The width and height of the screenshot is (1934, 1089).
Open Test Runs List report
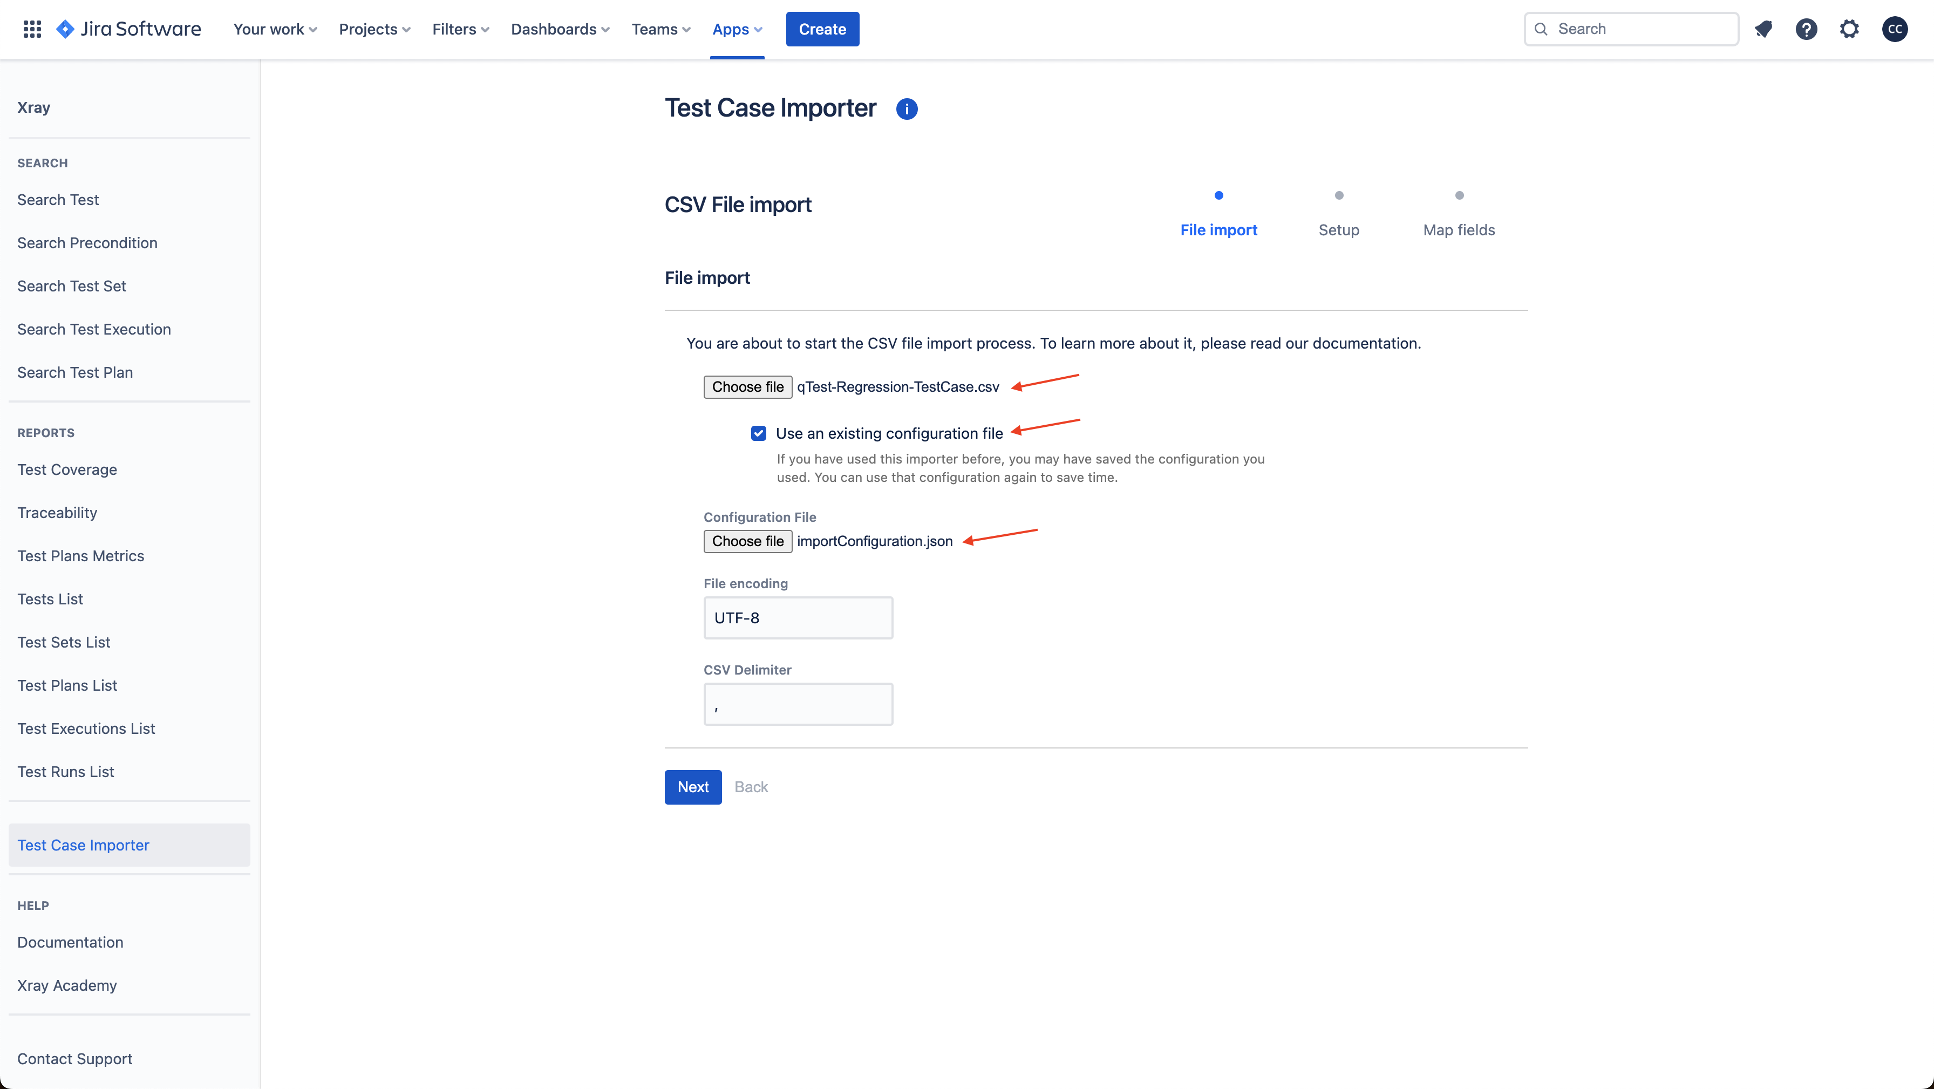(x=65, y=772)
